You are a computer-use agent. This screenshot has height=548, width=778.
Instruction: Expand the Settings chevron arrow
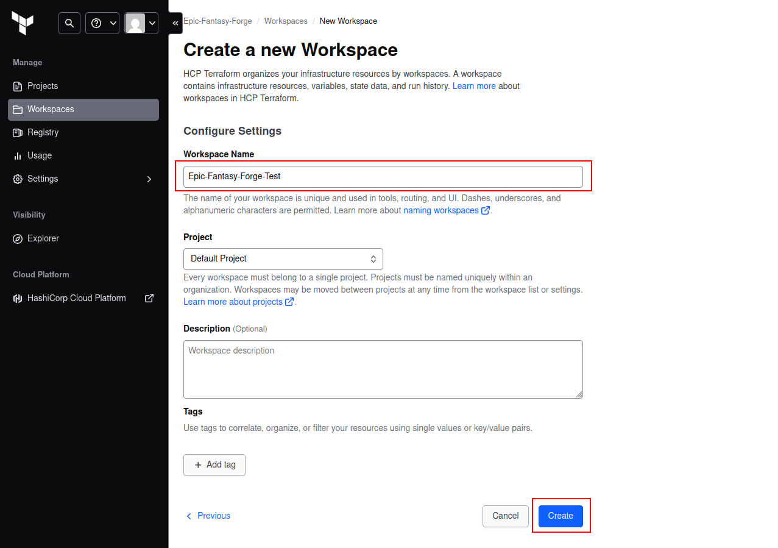coord(149,179)
